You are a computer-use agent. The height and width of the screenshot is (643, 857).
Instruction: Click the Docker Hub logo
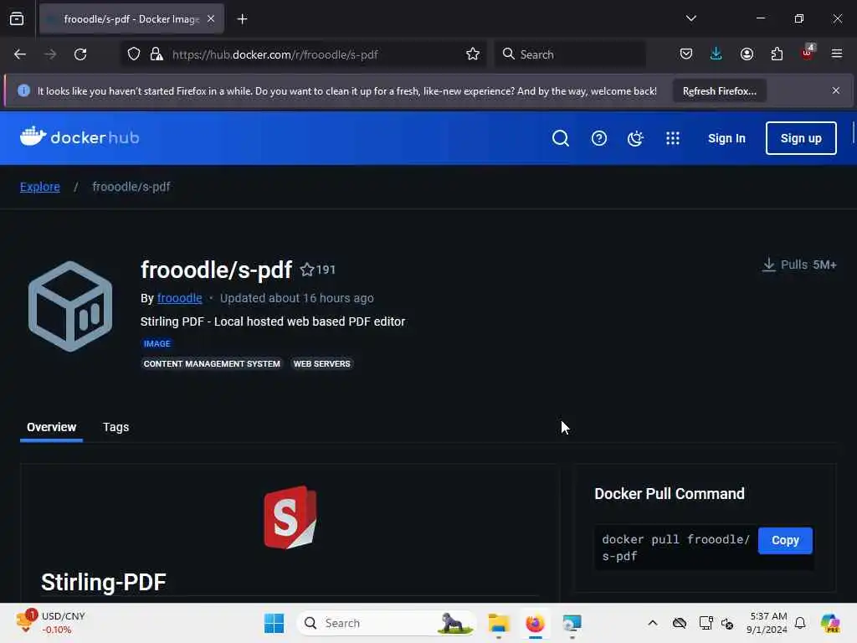pos(80,136)
